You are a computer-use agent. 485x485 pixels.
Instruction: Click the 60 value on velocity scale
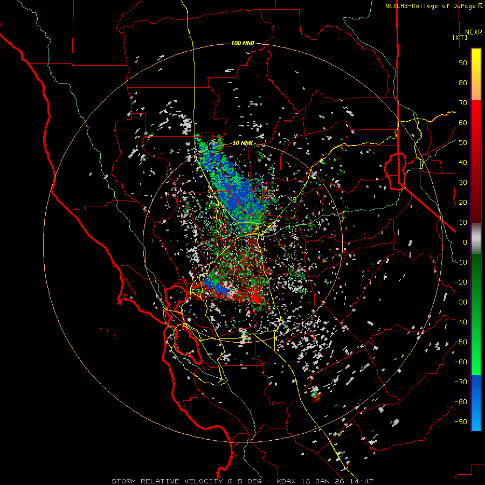463,123
